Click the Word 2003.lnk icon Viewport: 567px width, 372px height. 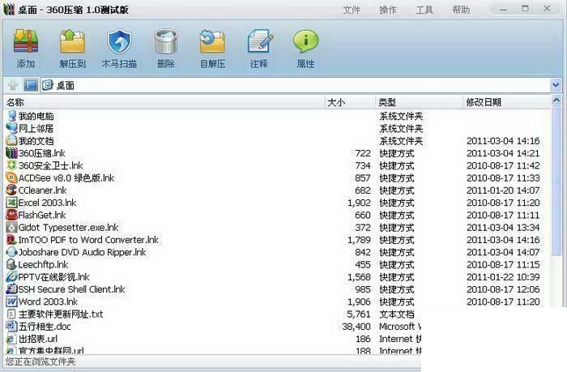(11, 301)
